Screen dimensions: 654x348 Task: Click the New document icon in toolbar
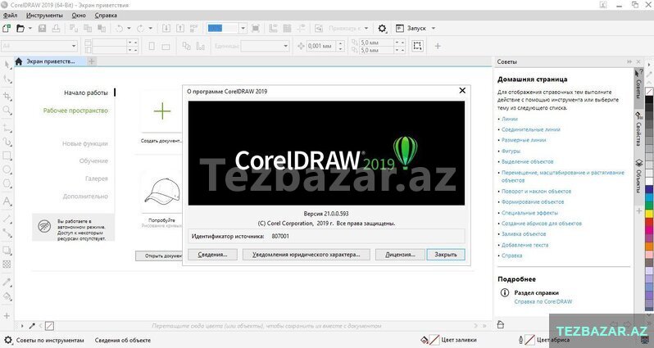tap(7, 29)
